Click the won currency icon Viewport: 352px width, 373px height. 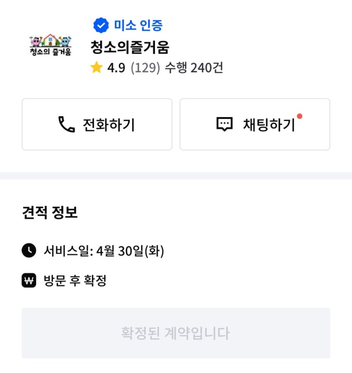(x=29, y=281)
